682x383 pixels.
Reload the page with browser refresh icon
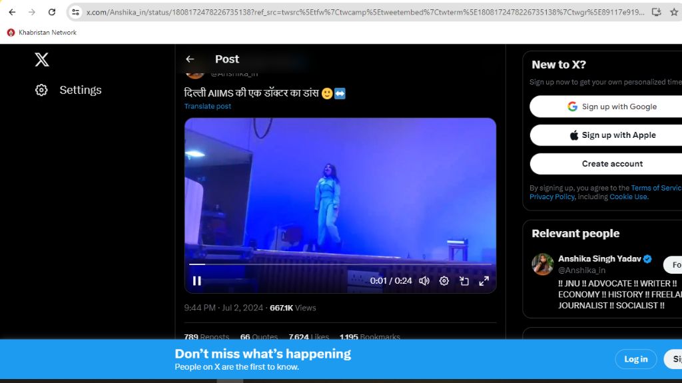52,12
